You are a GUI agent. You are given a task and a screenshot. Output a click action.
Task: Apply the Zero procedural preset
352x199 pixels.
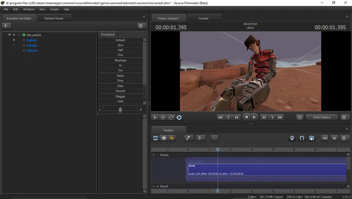120,45
